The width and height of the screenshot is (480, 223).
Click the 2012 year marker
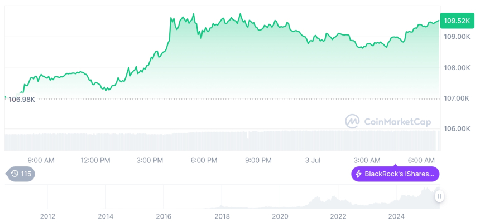pos(47,216)
